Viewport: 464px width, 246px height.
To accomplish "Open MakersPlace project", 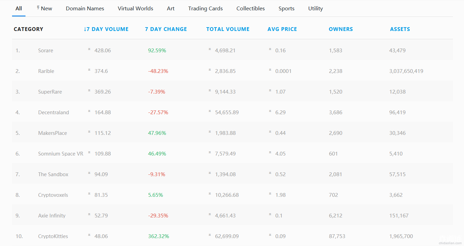I will pos(52,133).
